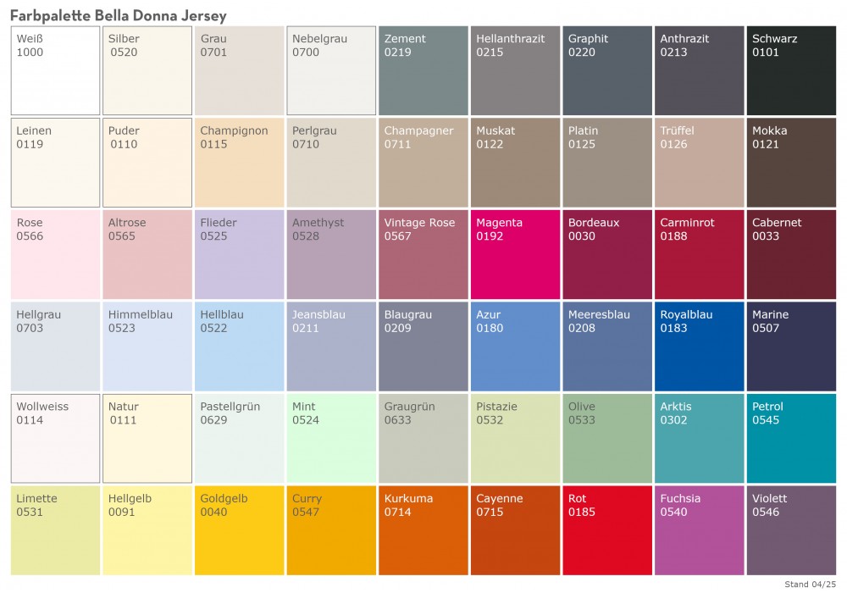847x593 pixels.
Task: Click the Bordeaux 0030 color
Action: coord(606,254)
